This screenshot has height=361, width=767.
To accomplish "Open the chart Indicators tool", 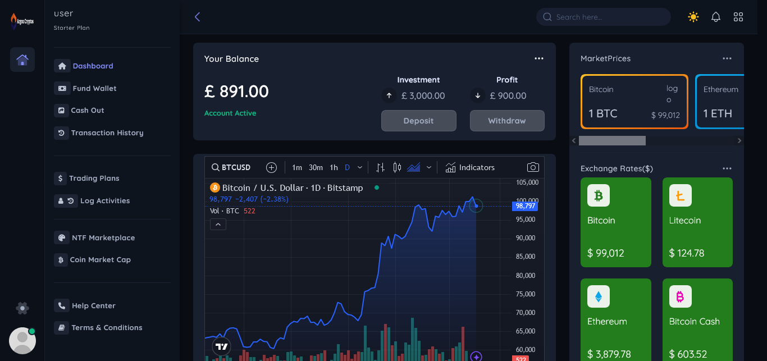I will (x=470, y=167).
